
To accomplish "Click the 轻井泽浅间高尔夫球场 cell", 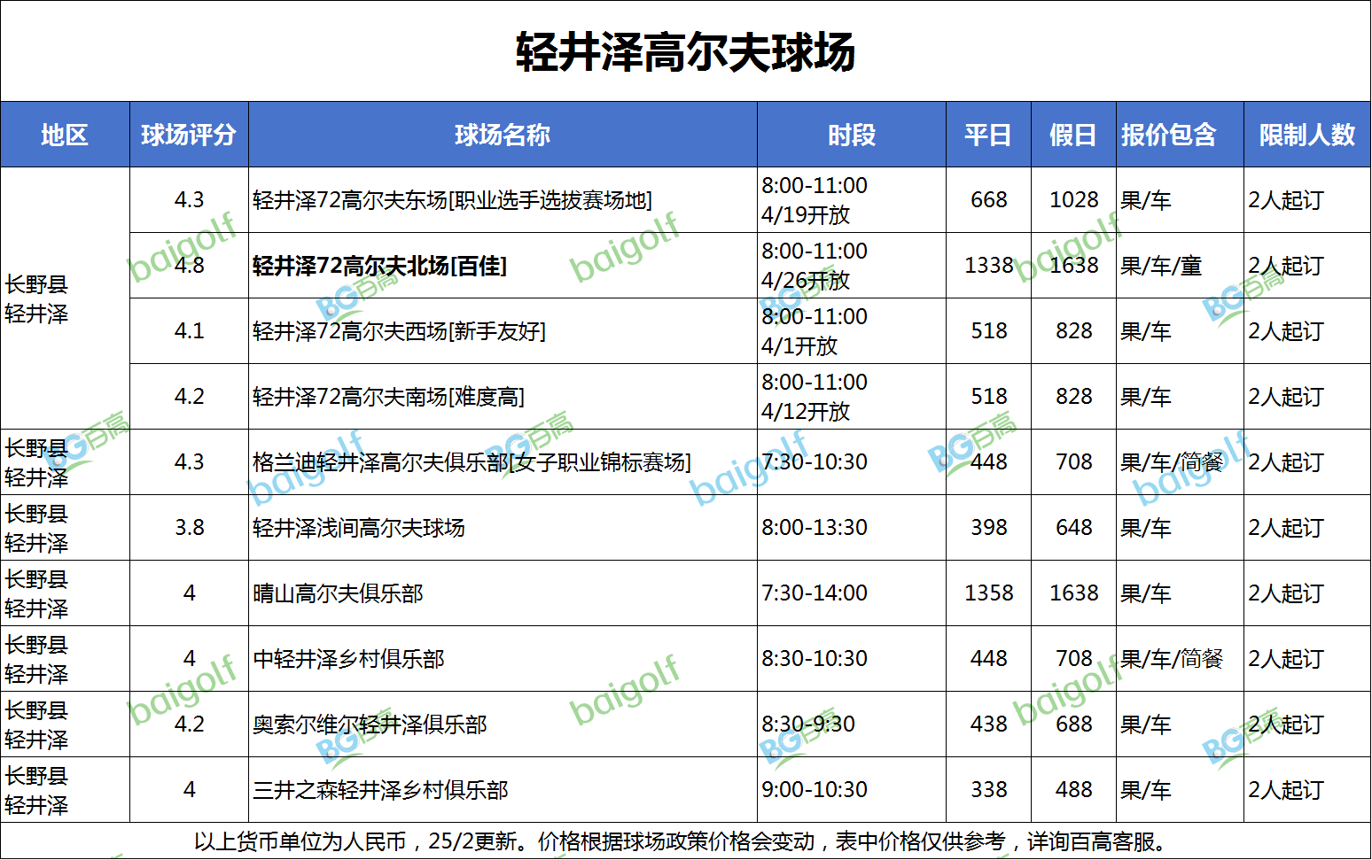I will tap(359, 528).
